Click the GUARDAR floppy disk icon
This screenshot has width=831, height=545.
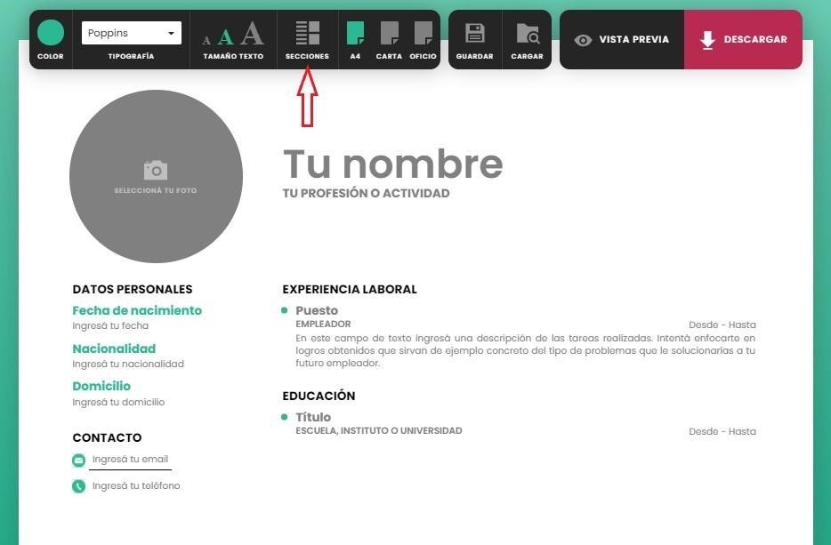point(475,33)
